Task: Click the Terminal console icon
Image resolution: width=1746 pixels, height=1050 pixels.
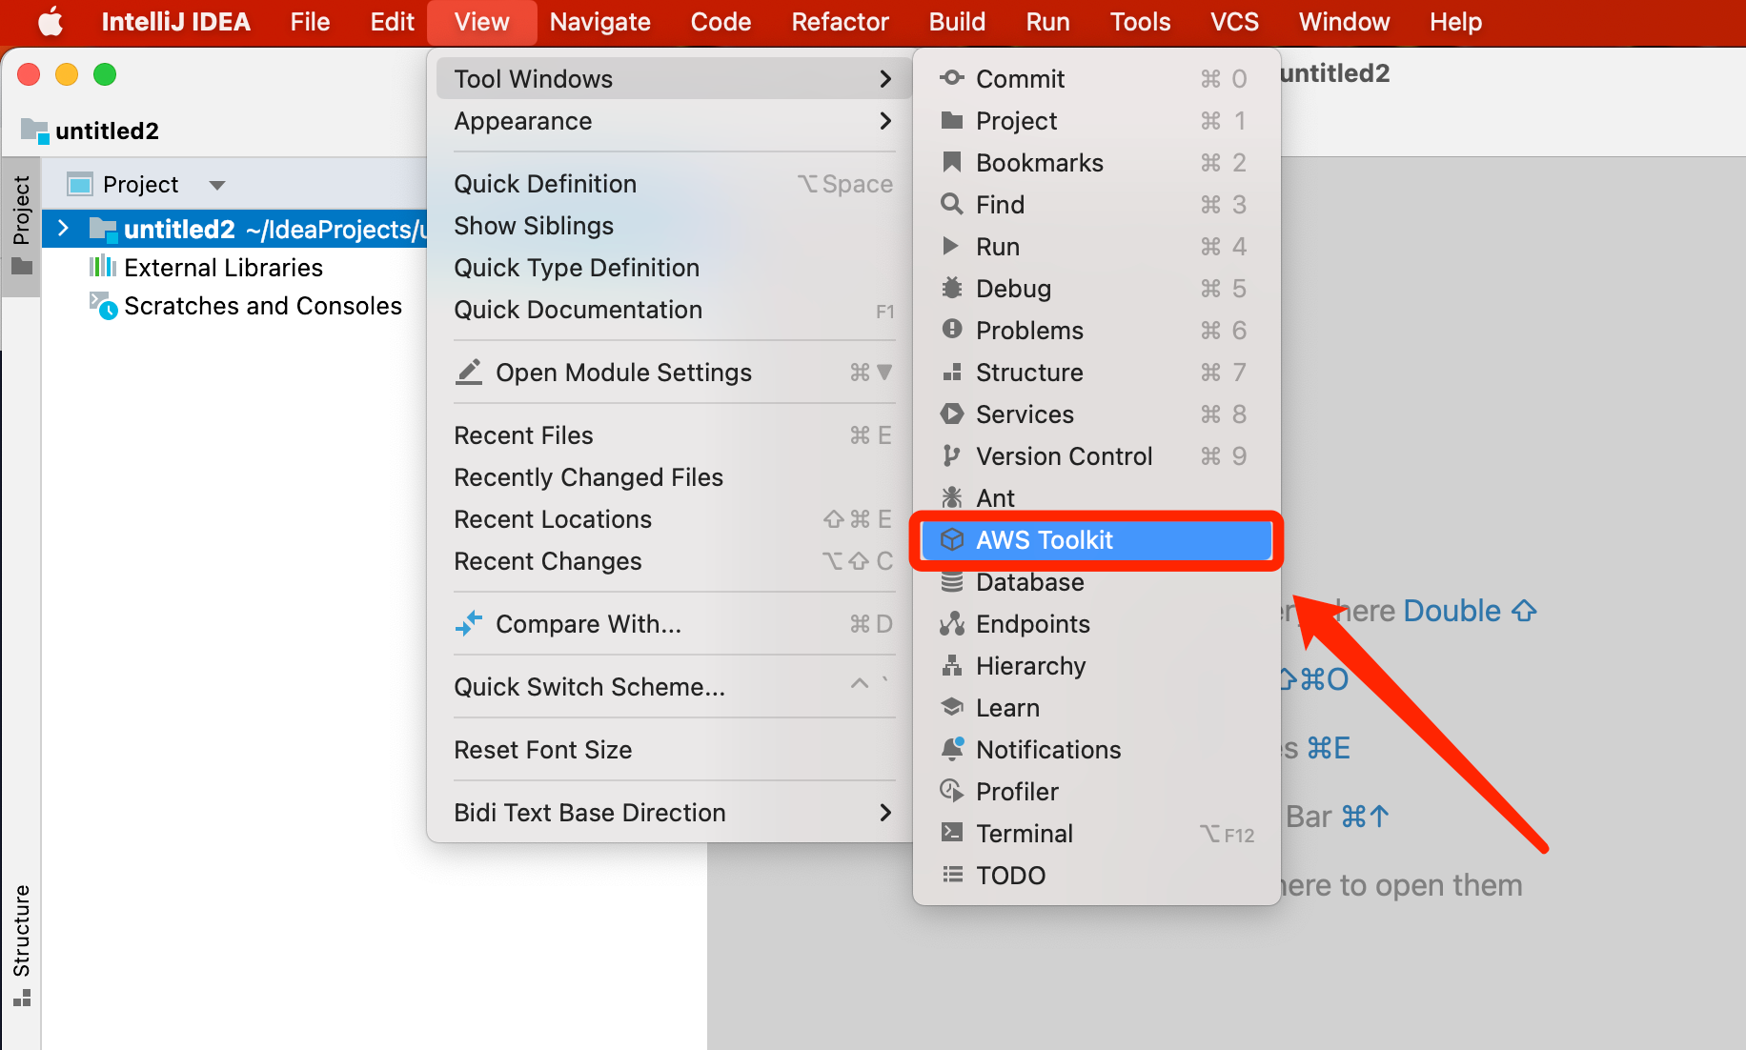Action: [951, 834]
